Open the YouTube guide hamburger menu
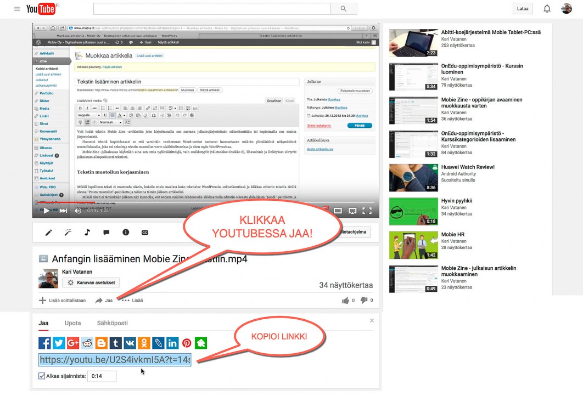 tap(16, 9)
